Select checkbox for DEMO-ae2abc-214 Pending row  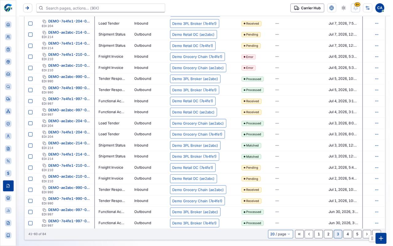pos(30,34)
